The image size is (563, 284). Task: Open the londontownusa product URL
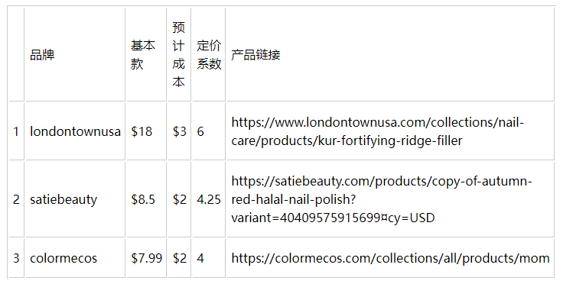377,131
